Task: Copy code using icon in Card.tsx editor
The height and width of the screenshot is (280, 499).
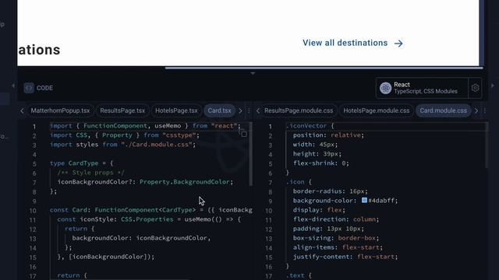Action: click(x=243, y=133)
